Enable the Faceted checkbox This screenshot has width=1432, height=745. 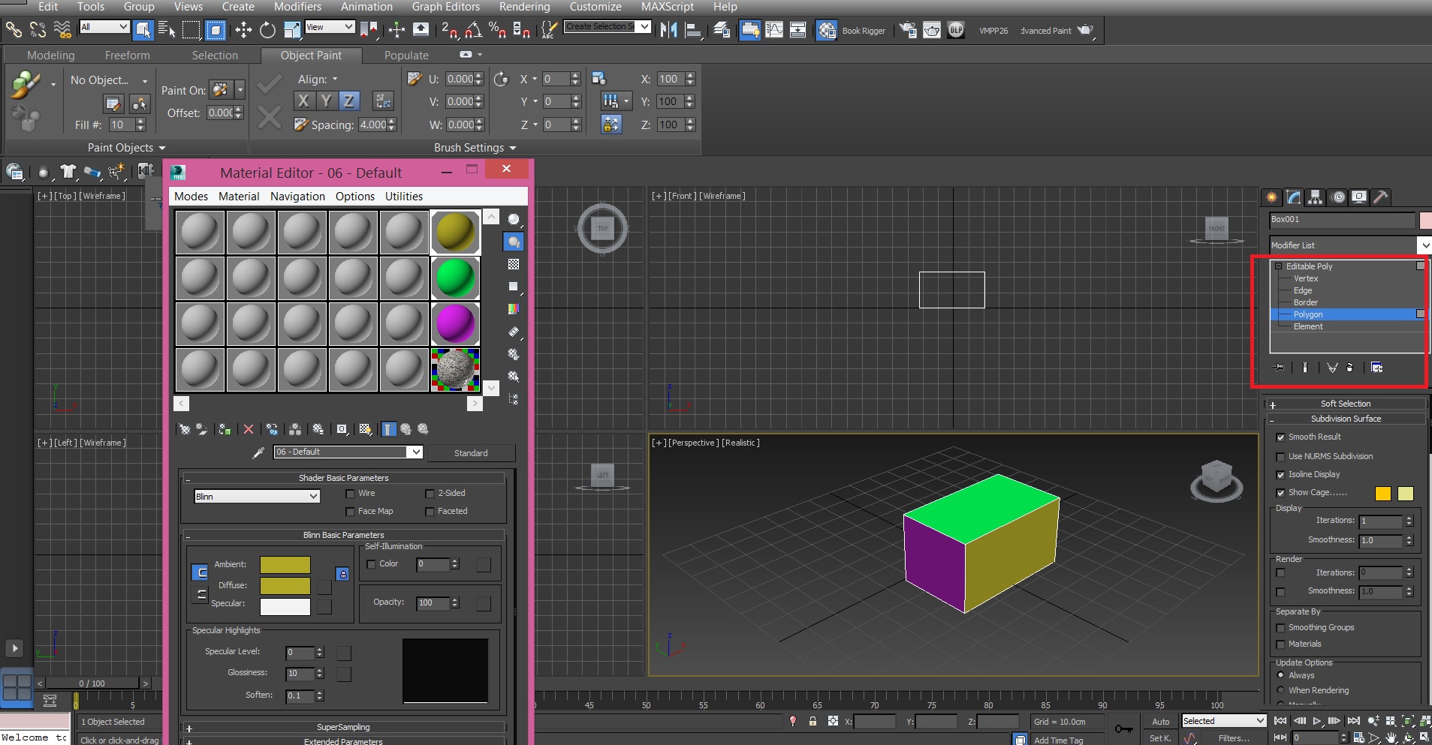tap(430, 512)
